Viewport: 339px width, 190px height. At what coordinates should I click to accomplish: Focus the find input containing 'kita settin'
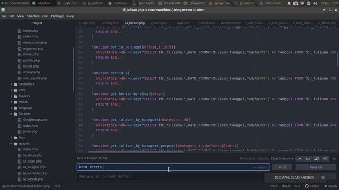[173, 167]
